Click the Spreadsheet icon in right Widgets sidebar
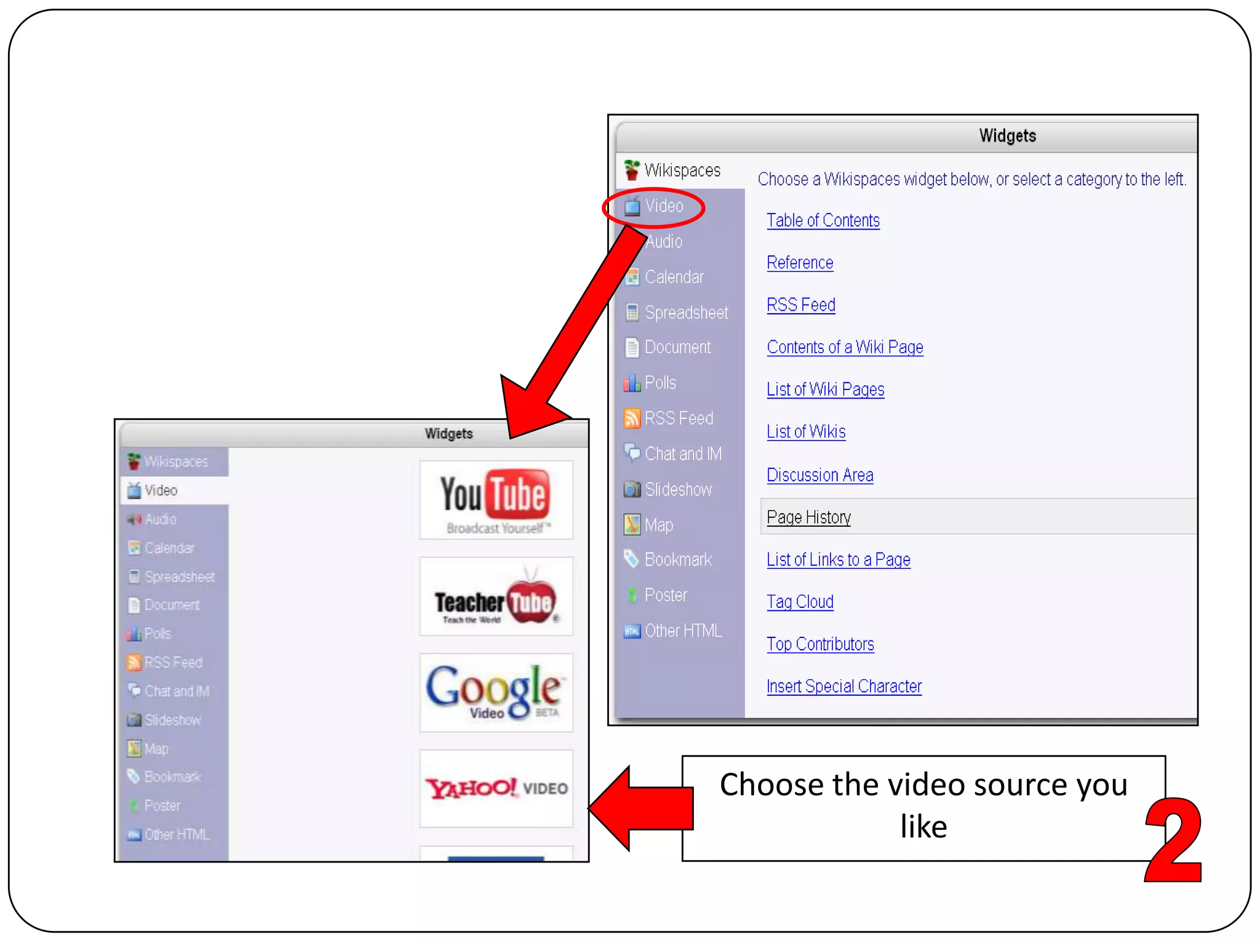1260x945 pixels. pos(632,313)
